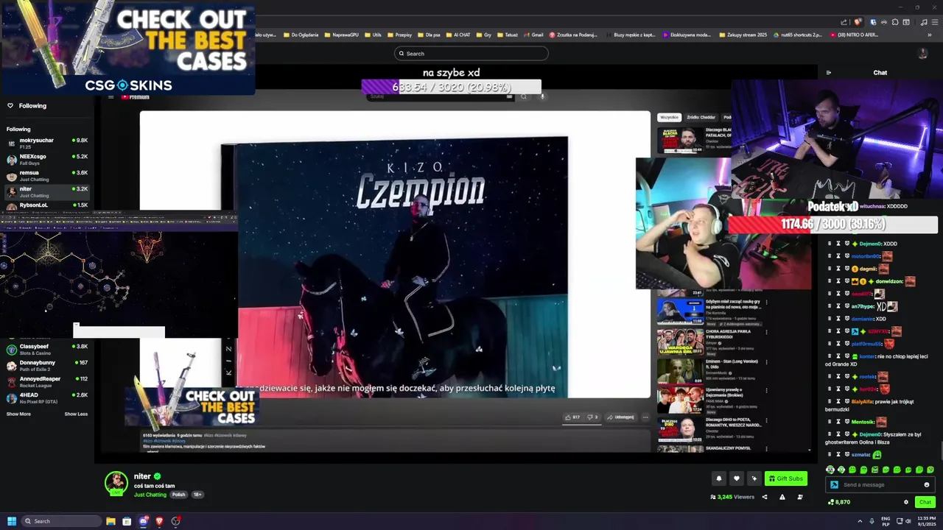Open AnnoyedReaper channel in sidebar
The width and height of the screenshot is (943, 530).
tap(47, 381)
